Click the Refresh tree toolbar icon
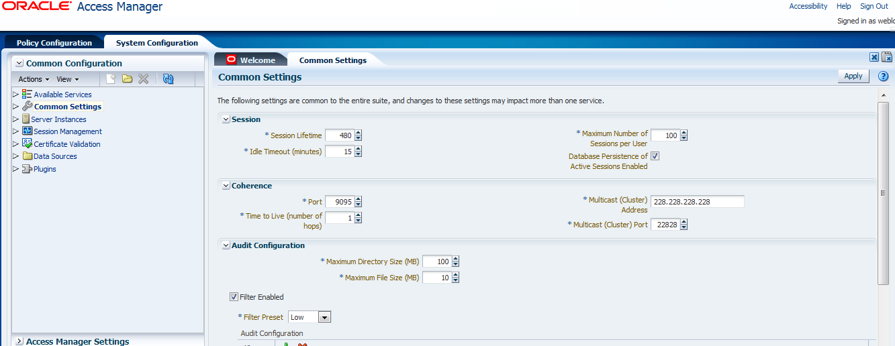895x346 pixels. 169,79
